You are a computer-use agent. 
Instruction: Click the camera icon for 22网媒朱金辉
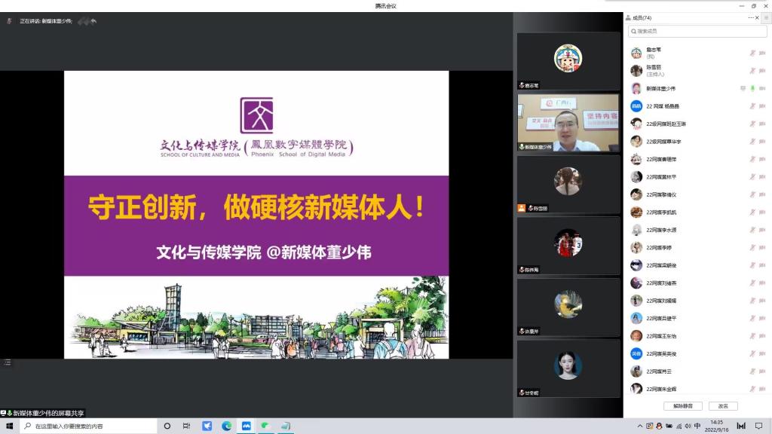[762, 390]
